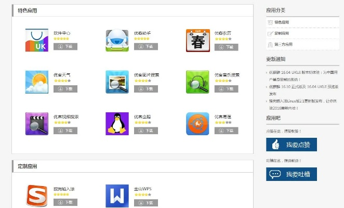Open the 16.10 正式版 release news link
Screen dimensions: 344x208
pyautogui.click(x=303, y=90)
